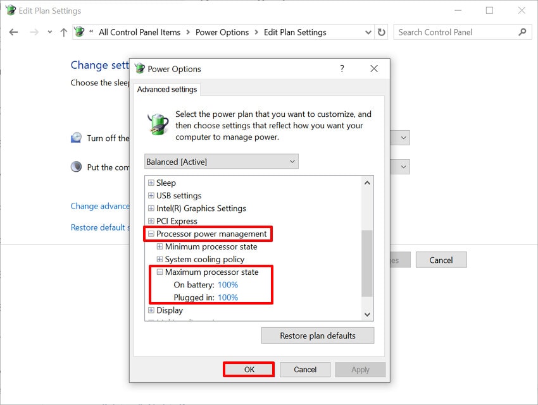The width and height of the screenshot is (538, 405).
Task: Switch to the Advanced settings tab
Action: [166, 89]
